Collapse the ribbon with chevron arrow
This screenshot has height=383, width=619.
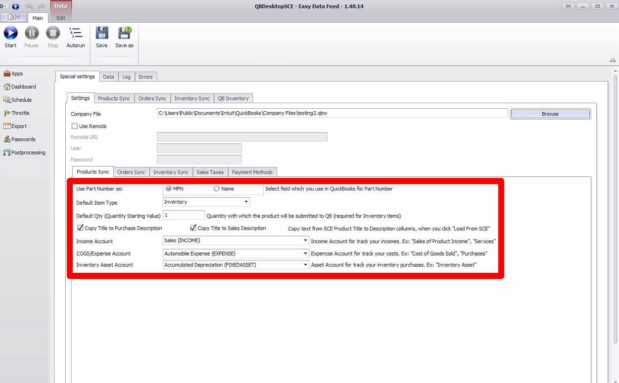(x=613, y=60)
